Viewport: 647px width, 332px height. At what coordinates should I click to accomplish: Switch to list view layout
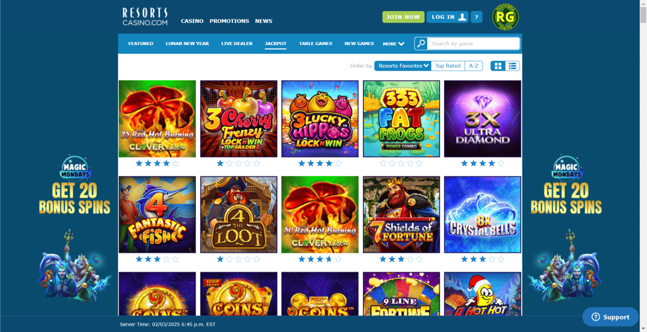pos(513,66)
